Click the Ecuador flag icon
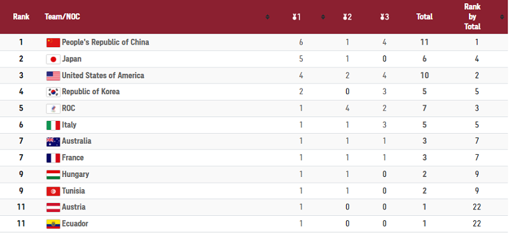Screen dimensions: 509x233 (x=53, y=224)
